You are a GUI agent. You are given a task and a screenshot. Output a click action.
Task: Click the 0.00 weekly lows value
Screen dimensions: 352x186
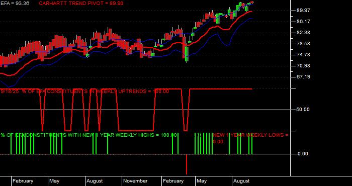coord(218,142)
